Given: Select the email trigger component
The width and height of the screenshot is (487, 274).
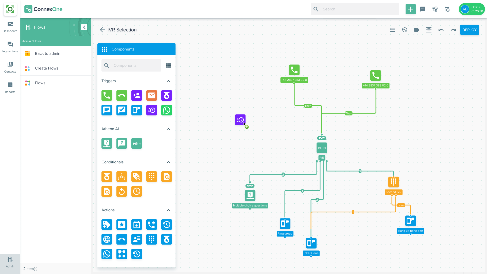Looking at the screenshot, I should tap(152, 95).
